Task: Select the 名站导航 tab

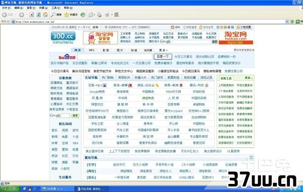Action: pos(91,78)
